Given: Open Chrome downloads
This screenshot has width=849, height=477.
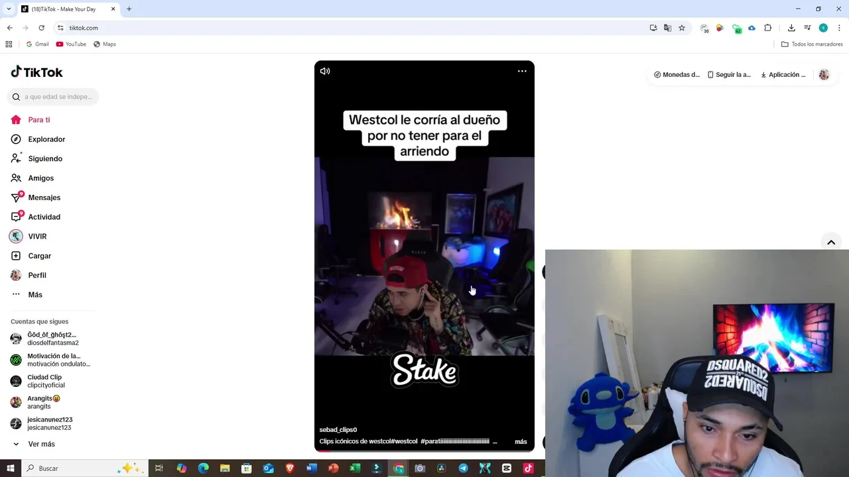Looking at the screenshot, I should point(791,28).
